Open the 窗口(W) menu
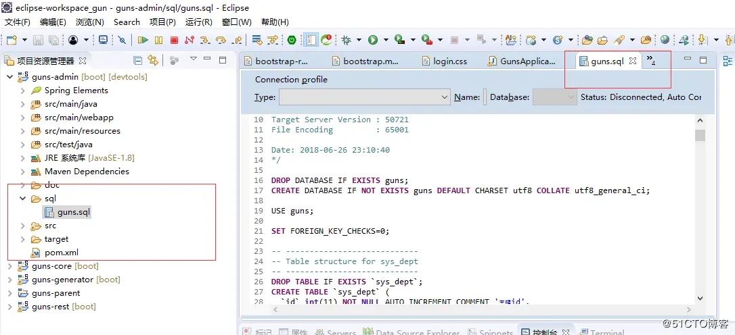This screenshot has height=335, width=735. 237,22
